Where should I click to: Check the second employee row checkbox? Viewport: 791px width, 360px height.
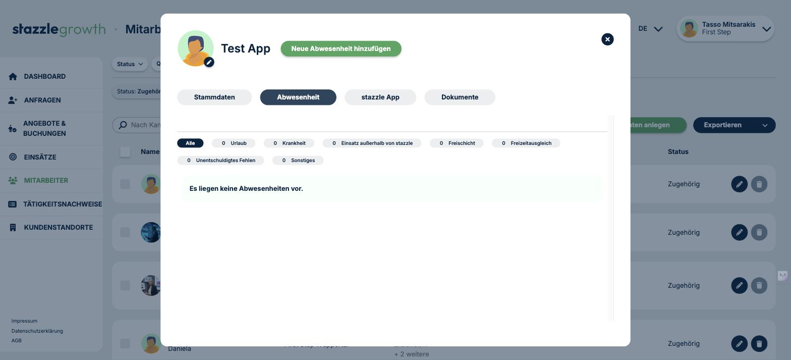click(x=125, y=232)
